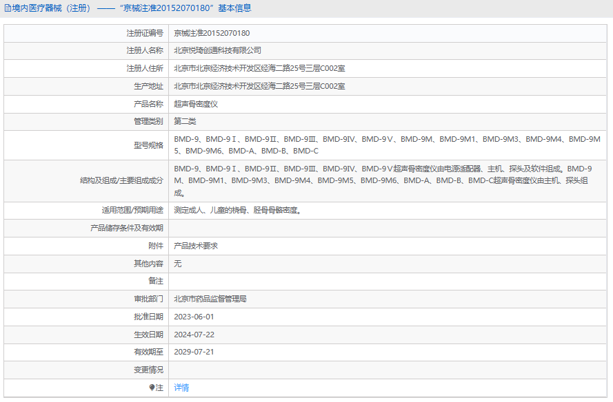613x402 pixels.
Task: Click the bulb icon next to 注
Action: coord(152,388)
